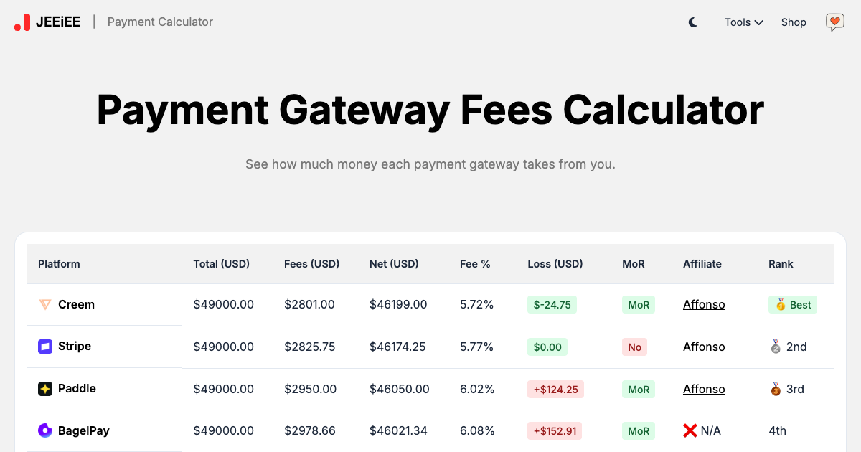Image resolution: width=861 pixels, height=452 pixels.
Task: Sort by the Fee % column header
Action: tap(475, 264)
